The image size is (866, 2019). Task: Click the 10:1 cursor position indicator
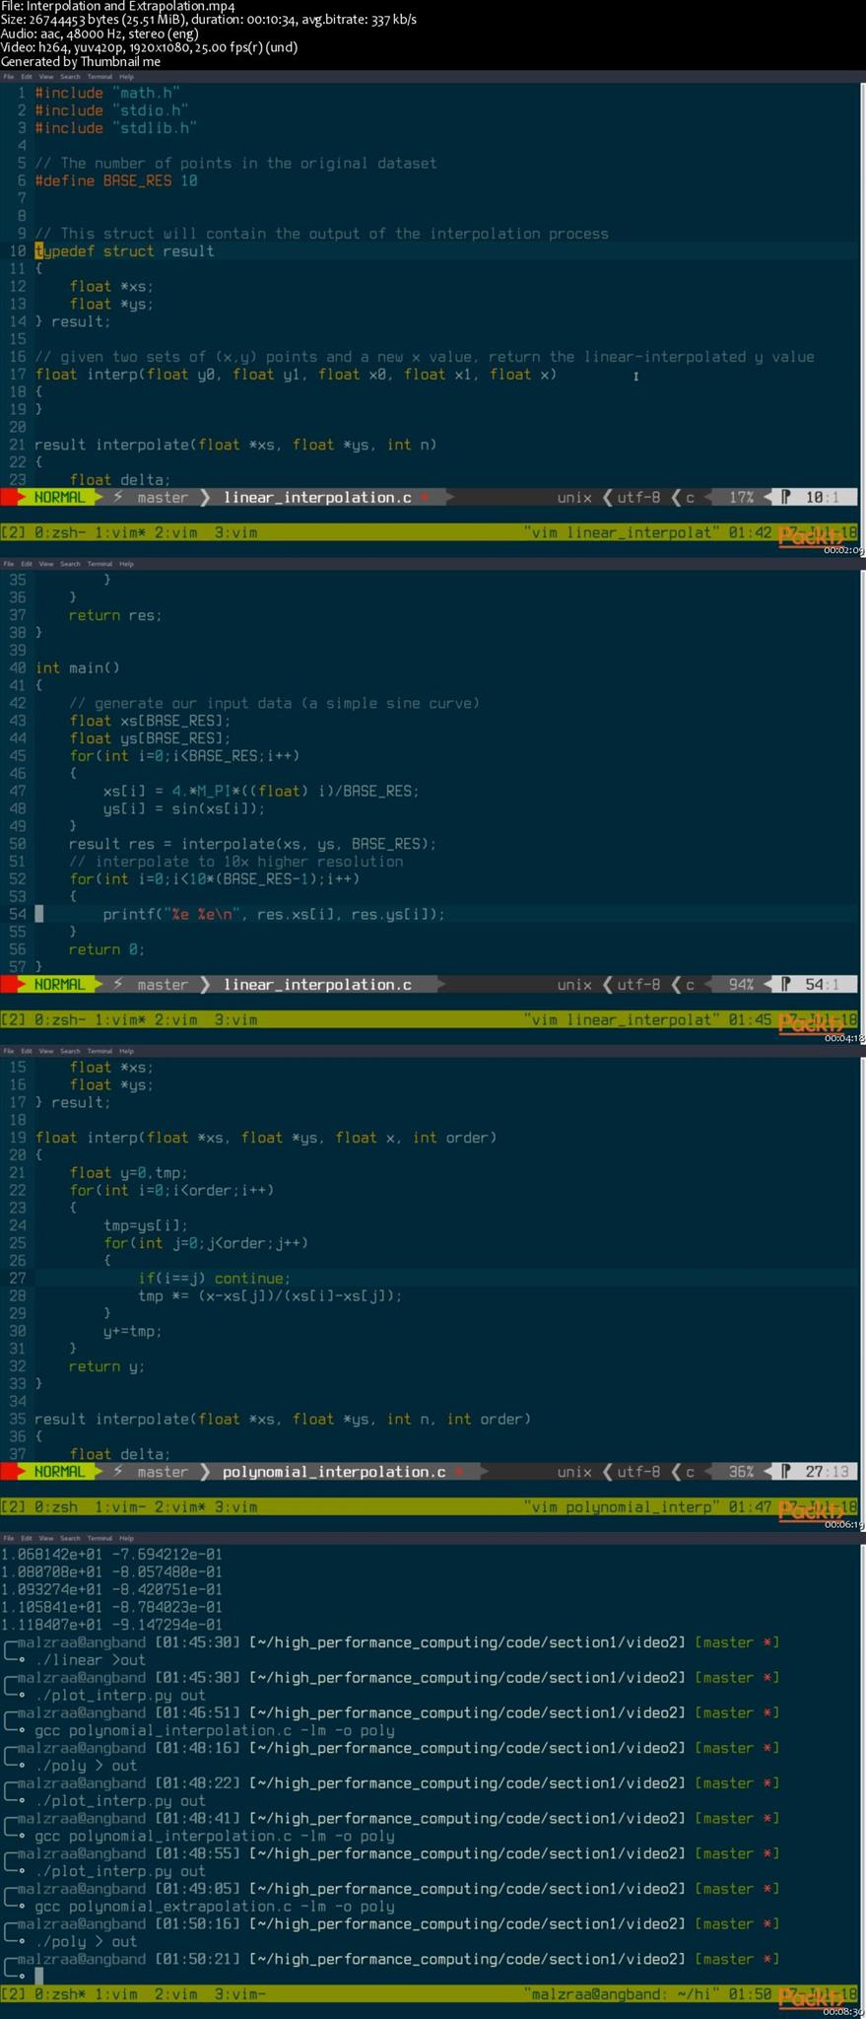point(822,498)
